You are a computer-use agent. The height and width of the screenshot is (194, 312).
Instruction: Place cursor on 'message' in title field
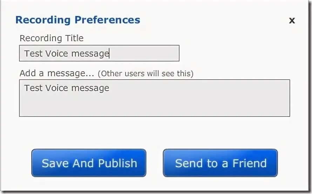[90, 54]
